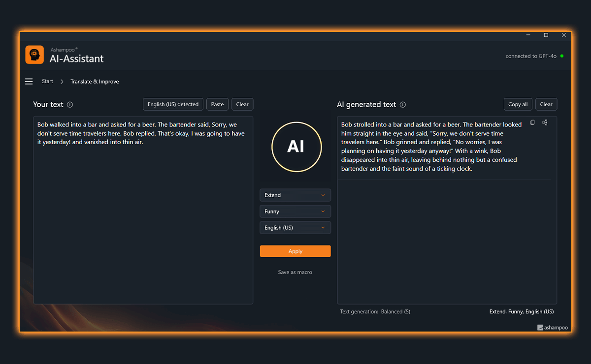Click info icon beside AI generated text
Image resolution: width=591 pixels, height=364 pixels.
[x=403, y=105]
